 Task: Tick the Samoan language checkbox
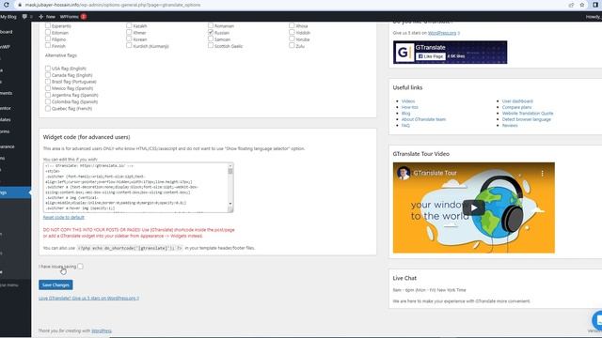pos(211,38)
